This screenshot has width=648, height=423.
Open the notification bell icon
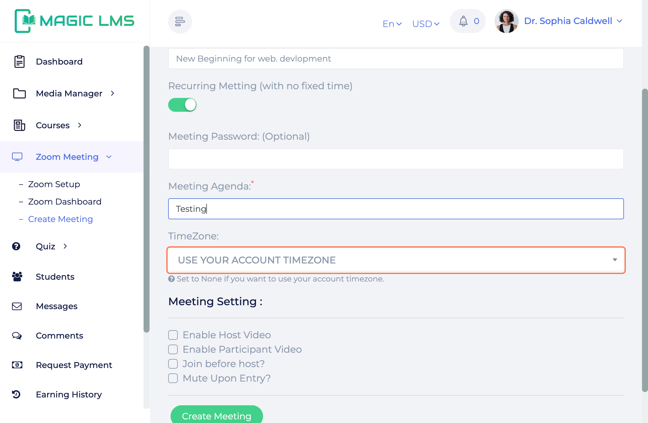tap(463, 21)
